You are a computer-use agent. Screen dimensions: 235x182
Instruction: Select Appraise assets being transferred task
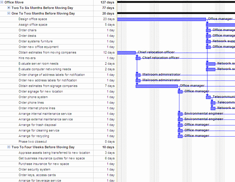(54, 153)
